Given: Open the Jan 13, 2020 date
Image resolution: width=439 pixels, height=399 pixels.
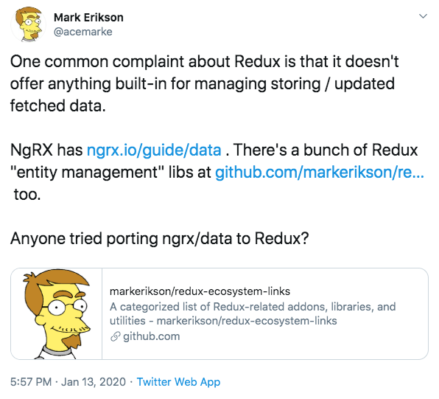Looking at the screenshot, I should (94, 382).
